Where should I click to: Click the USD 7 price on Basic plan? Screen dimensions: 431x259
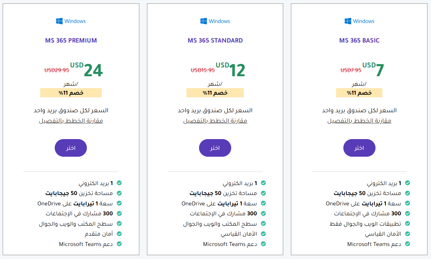coord(373,70)
